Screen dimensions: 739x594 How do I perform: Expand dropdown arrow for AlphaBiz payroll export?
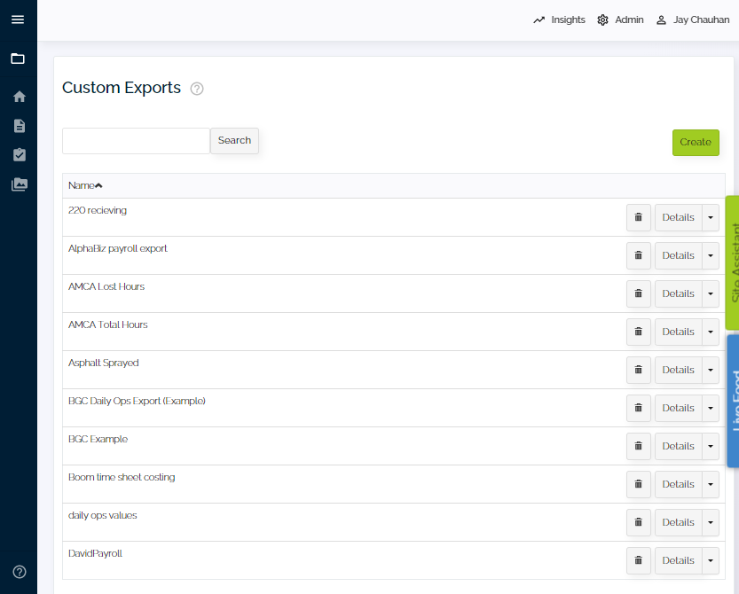click(x=711, y=255)
